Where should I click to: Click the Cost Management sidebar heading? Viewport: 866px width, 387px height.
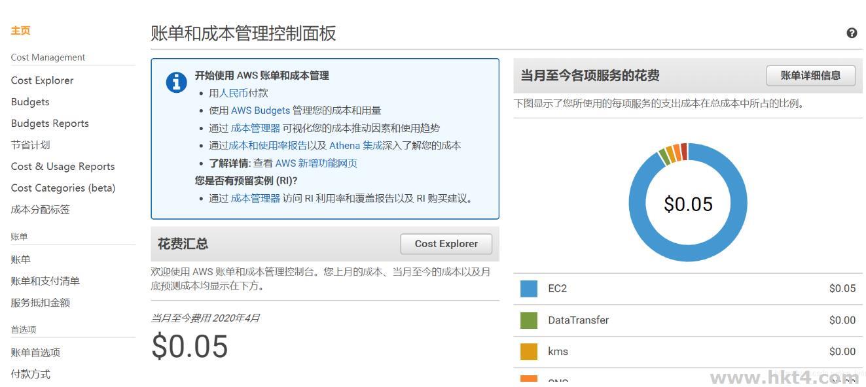(48, 58)
